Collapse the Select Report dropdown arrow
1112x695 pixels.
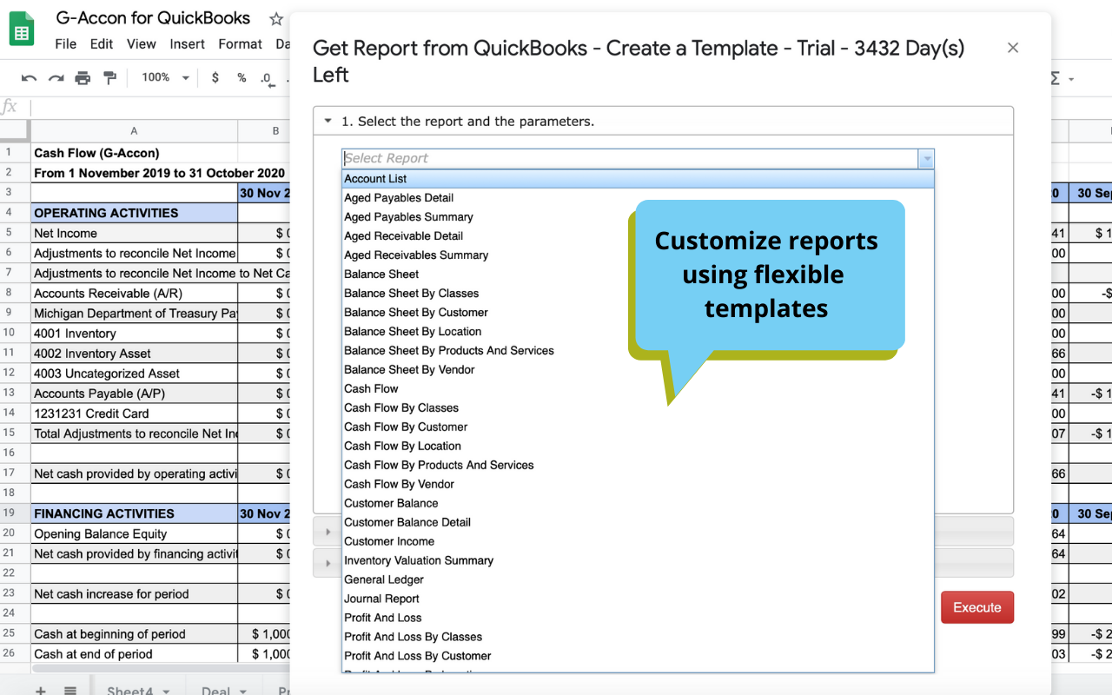pos(926,159)
